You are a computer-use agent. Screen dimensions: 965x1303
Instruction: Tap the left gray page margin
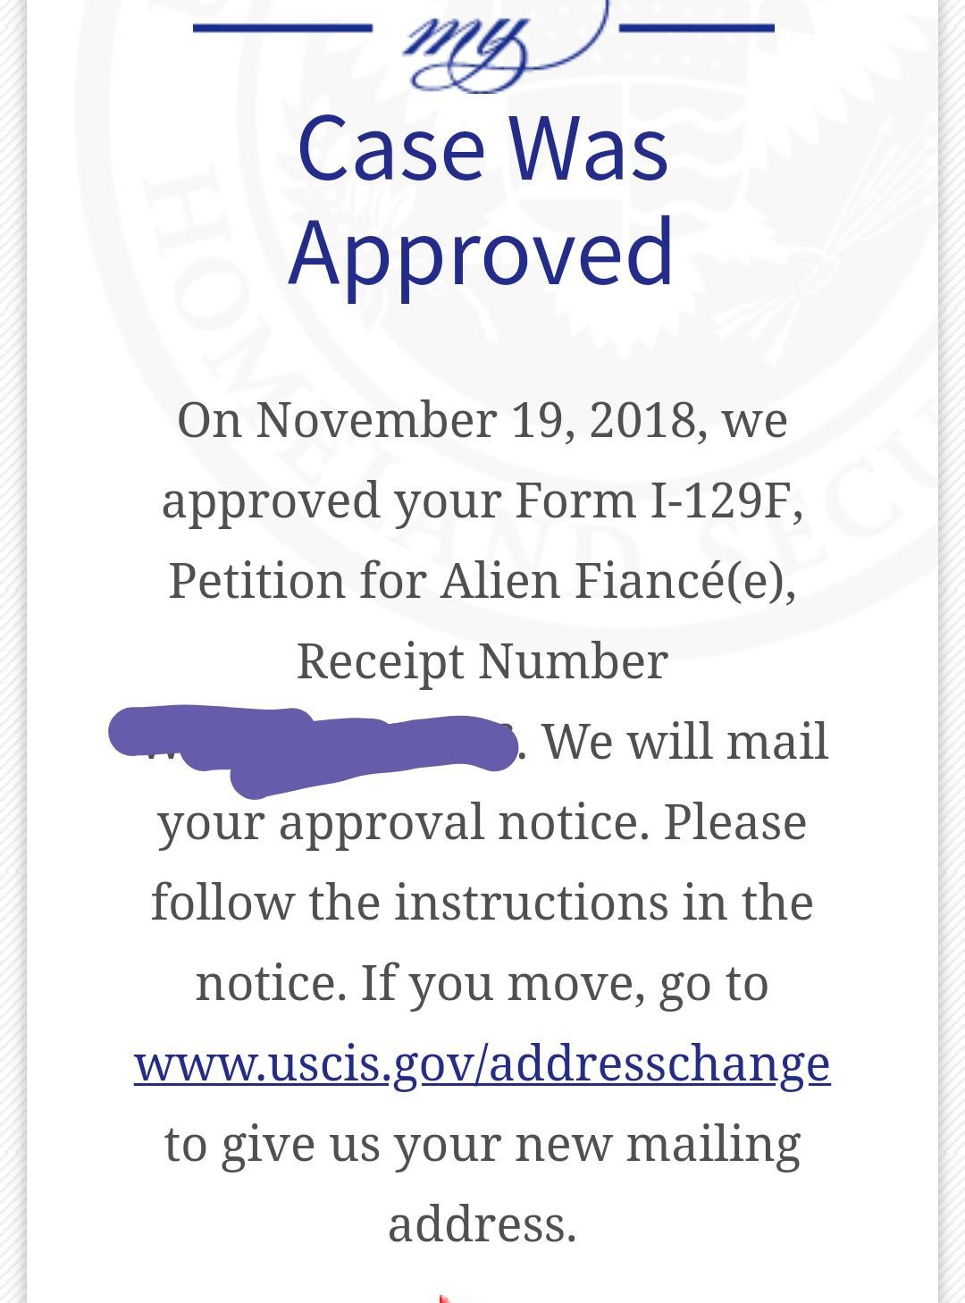point(13,651)
